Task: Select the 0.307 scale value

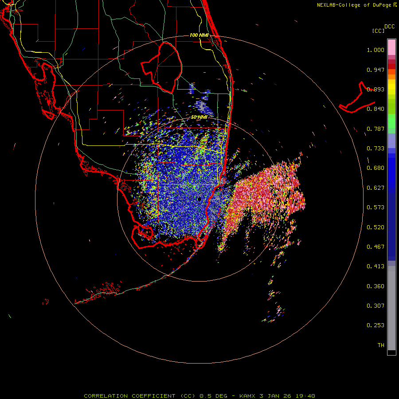Action: click(x=376, y=306)
